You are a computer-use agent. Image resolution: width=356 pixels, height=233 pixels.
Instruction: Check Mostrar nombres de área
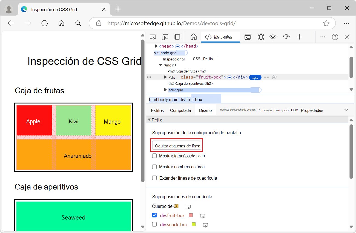coord(154,167)
